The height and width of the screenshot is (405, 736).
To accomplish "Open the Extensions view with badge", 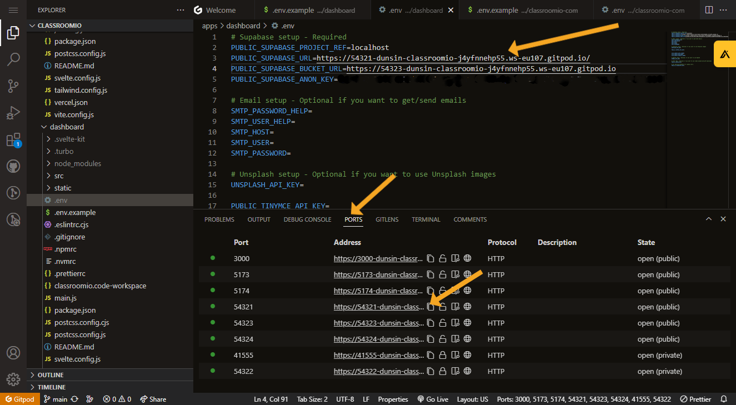I will (13, 141).
